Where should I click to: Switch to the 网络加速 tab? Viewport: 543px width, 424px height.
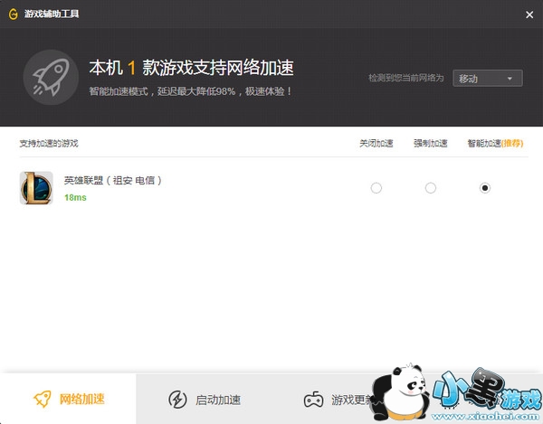(68, 399)
